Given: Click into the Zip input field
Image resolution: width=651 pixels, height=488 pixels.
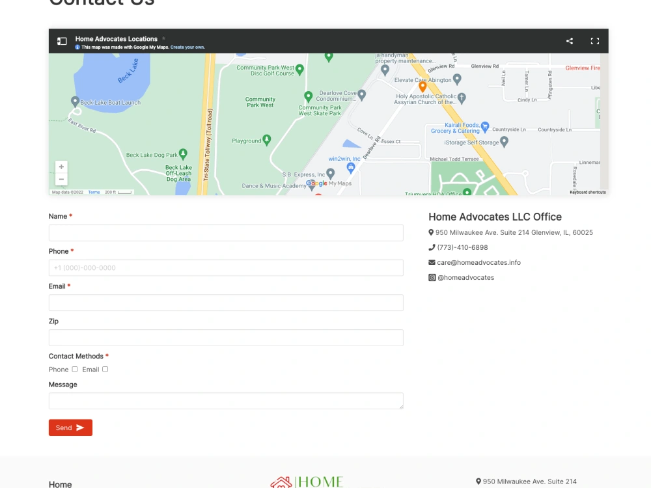Looking at the screenshot, I should coord(226,338).
